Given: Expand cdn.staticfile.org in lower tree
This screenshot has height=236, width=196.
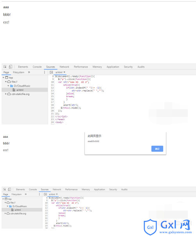Looking at the screenshot, I should tap(5, 213).
